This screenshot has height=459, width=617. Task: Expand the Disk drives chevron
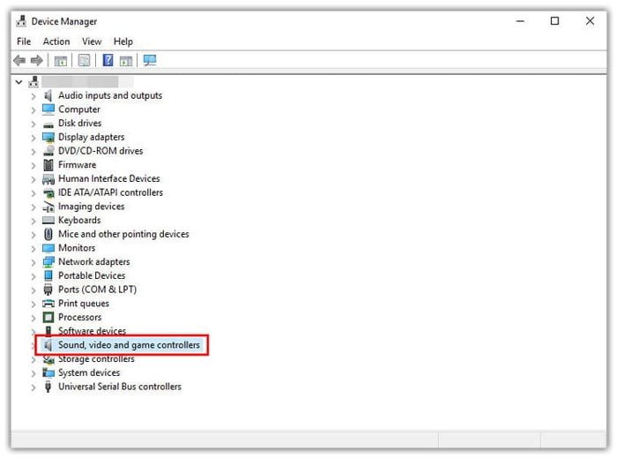(x=33, y=124)
